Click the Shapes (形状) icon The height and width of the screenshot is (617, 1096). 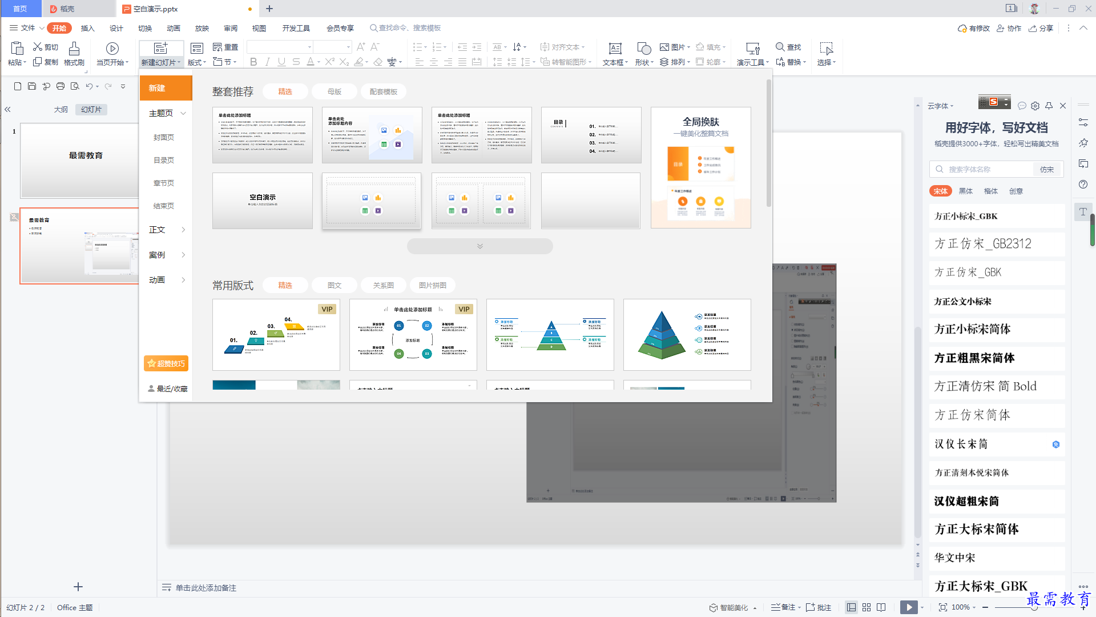[x=644, y=48]
